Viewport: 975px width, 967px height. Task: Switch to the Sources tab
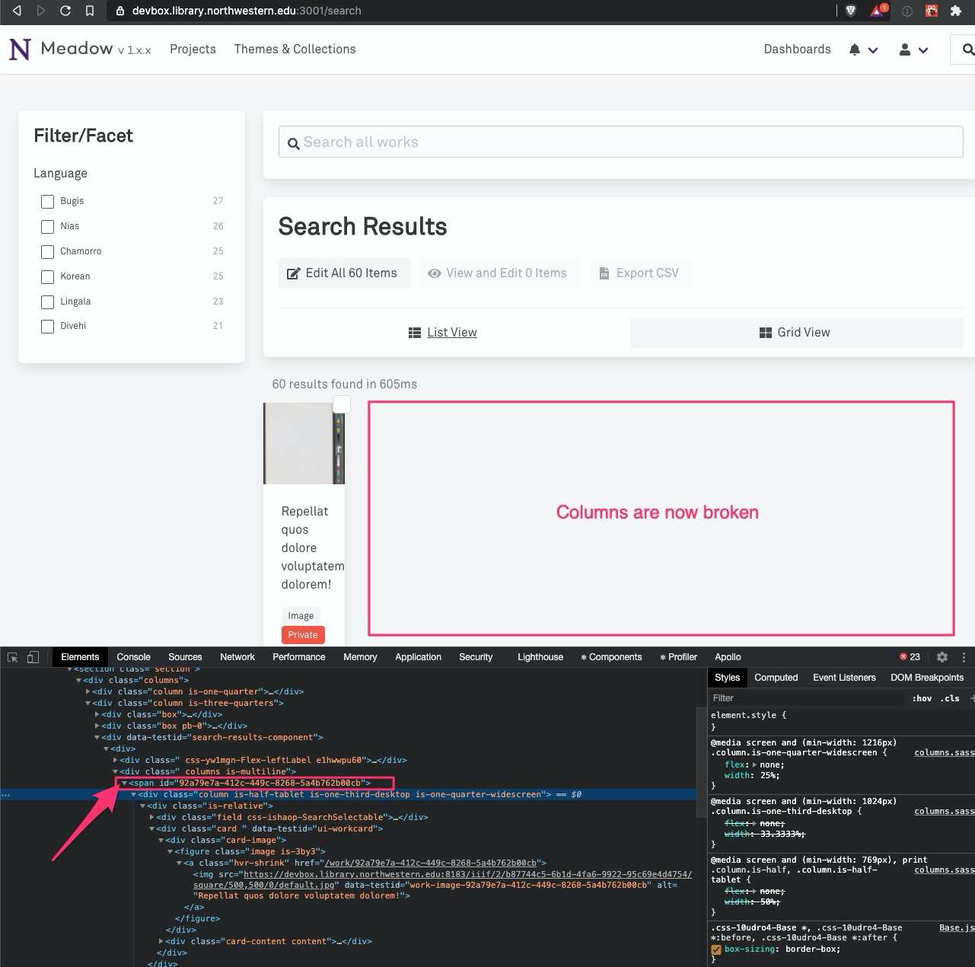[x=185, y=657]
